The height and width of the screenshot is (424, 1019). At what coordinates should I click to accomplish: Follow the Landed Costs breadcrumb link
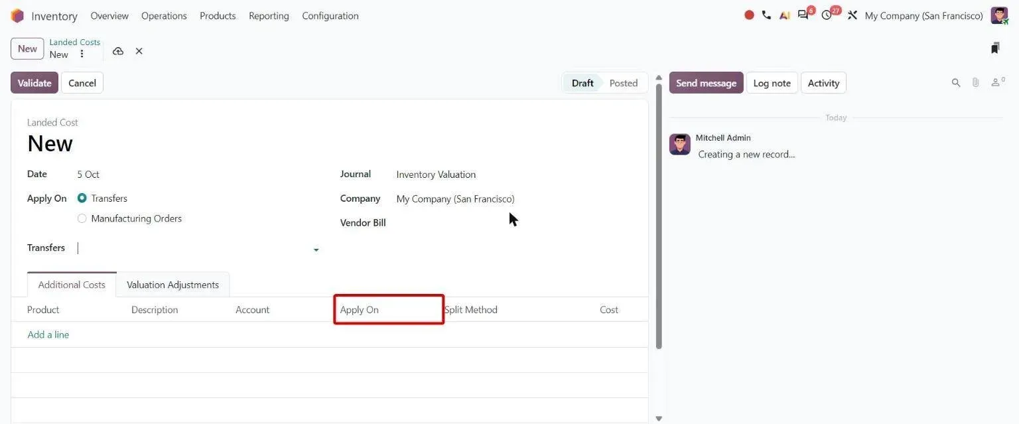coord(75,42)
